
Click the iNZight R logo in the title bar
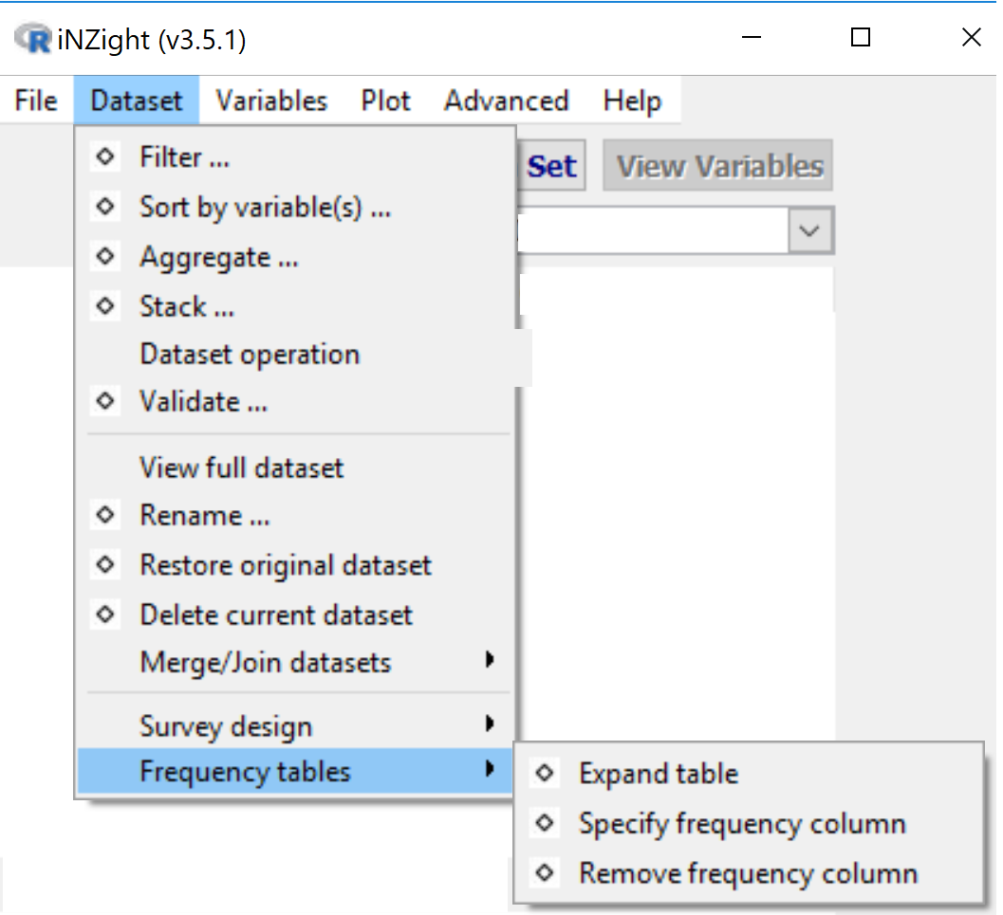click(31, 38)
